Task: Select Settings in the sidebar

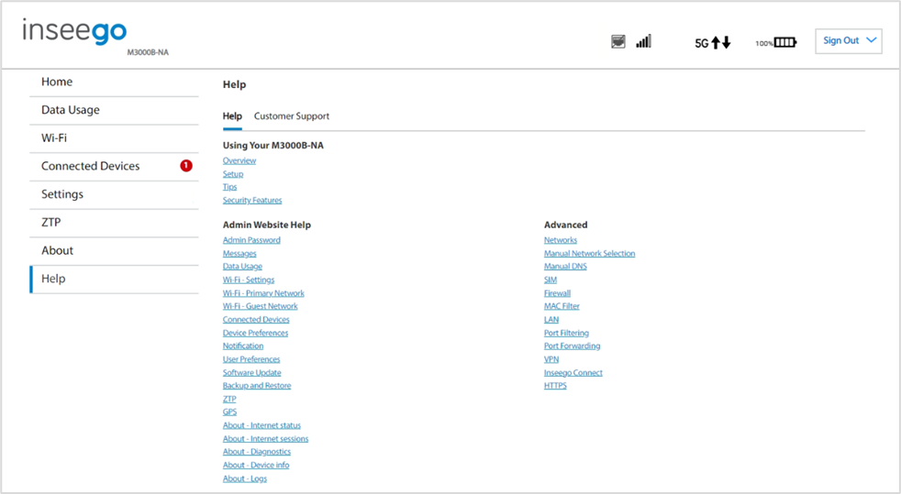Action: click(x=114, y=194)
